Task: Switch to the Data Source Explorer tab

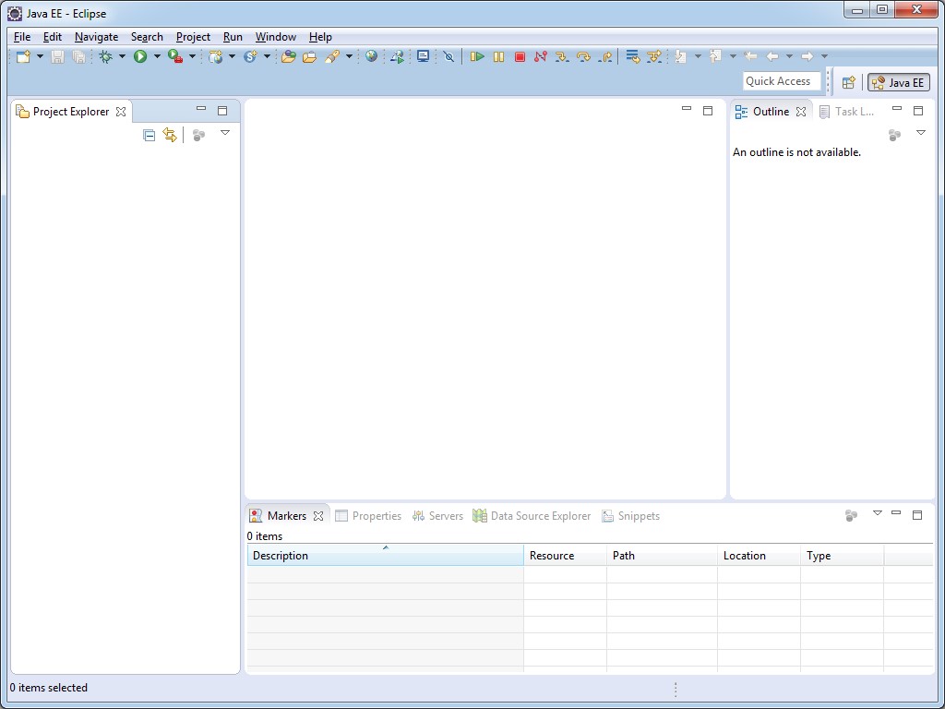Action: tap(532, 516)
